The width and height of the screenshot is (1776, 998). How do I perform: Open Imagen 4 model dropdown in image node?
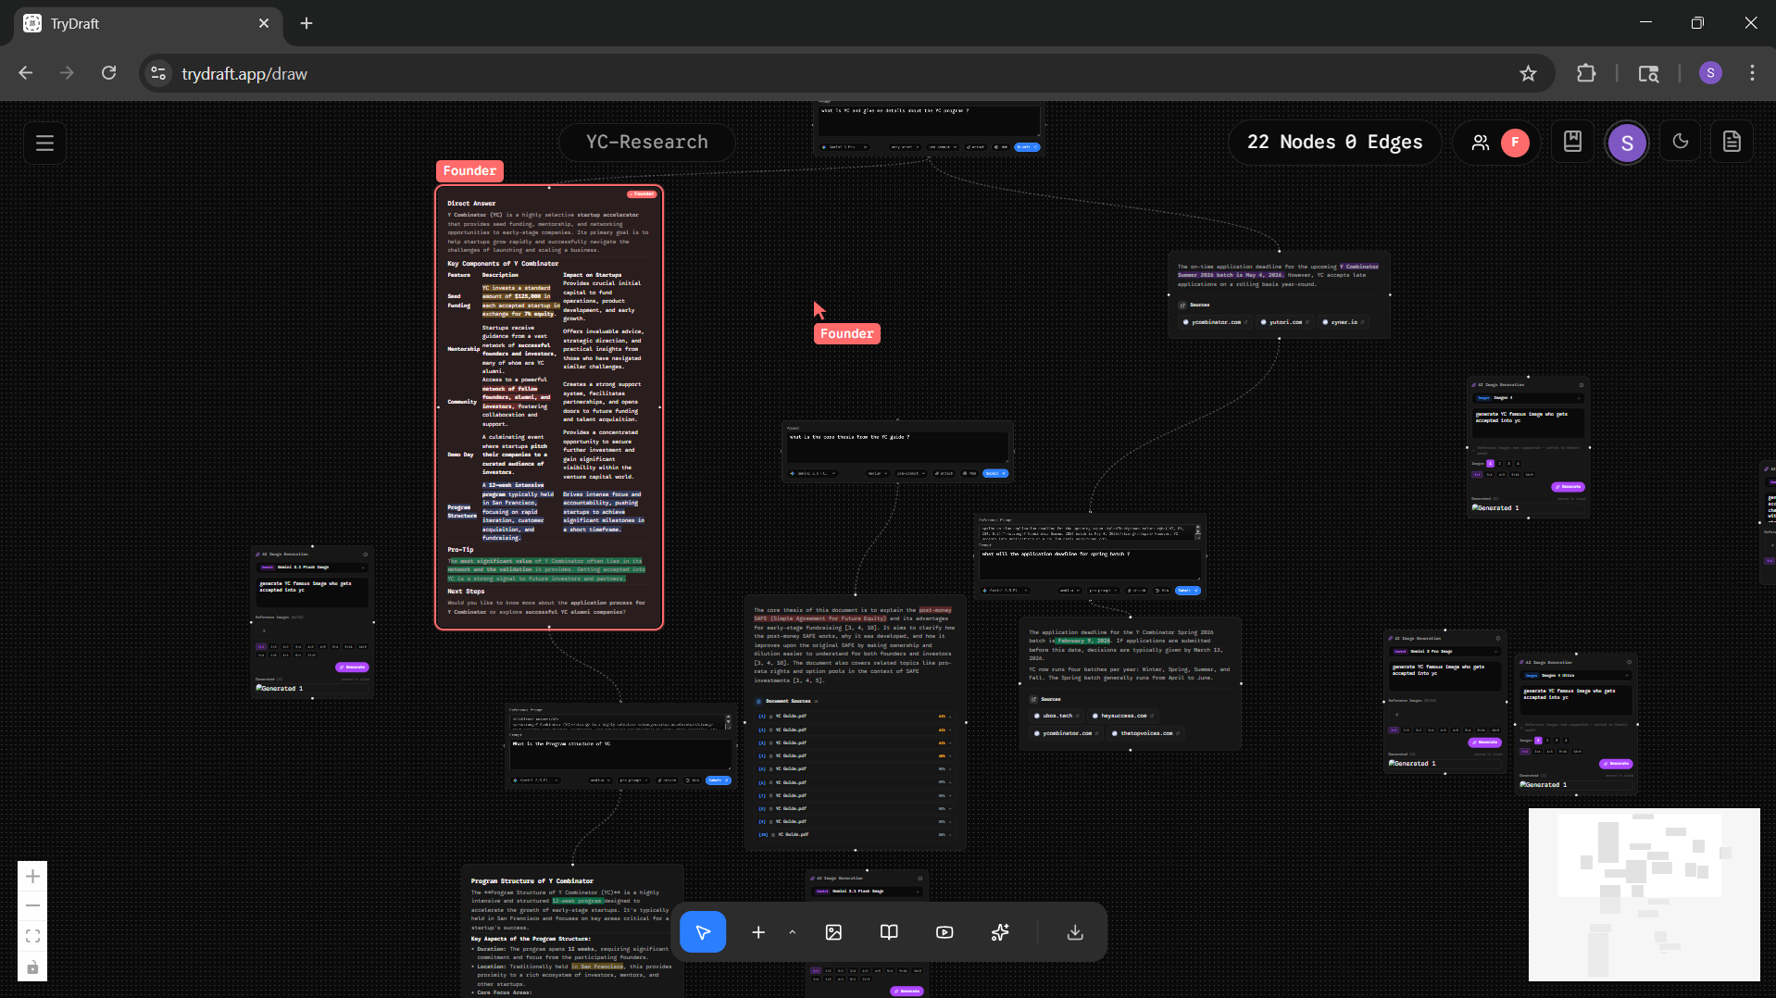coord(1528,398)
